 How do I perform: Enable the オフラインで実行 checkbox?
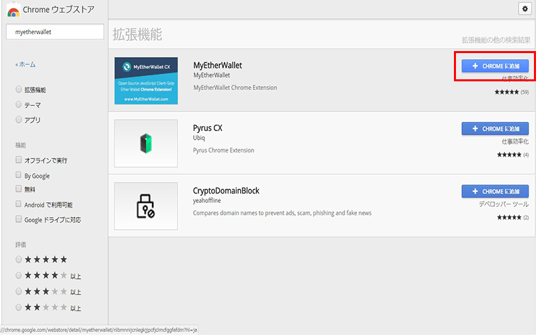(x=19, y=160)
